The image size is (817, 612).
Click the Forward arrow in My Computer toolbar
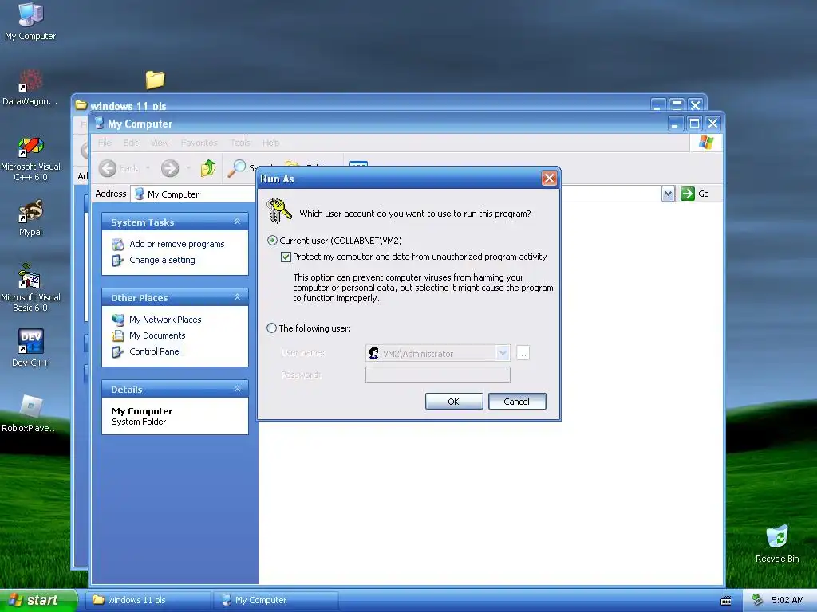[x=170, y=168]
